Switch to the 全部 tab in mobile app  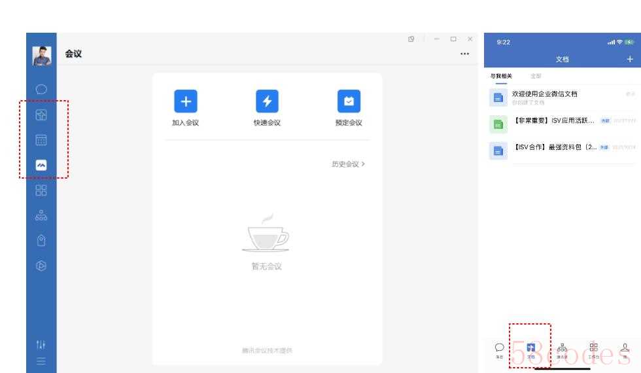coord(536,76)
